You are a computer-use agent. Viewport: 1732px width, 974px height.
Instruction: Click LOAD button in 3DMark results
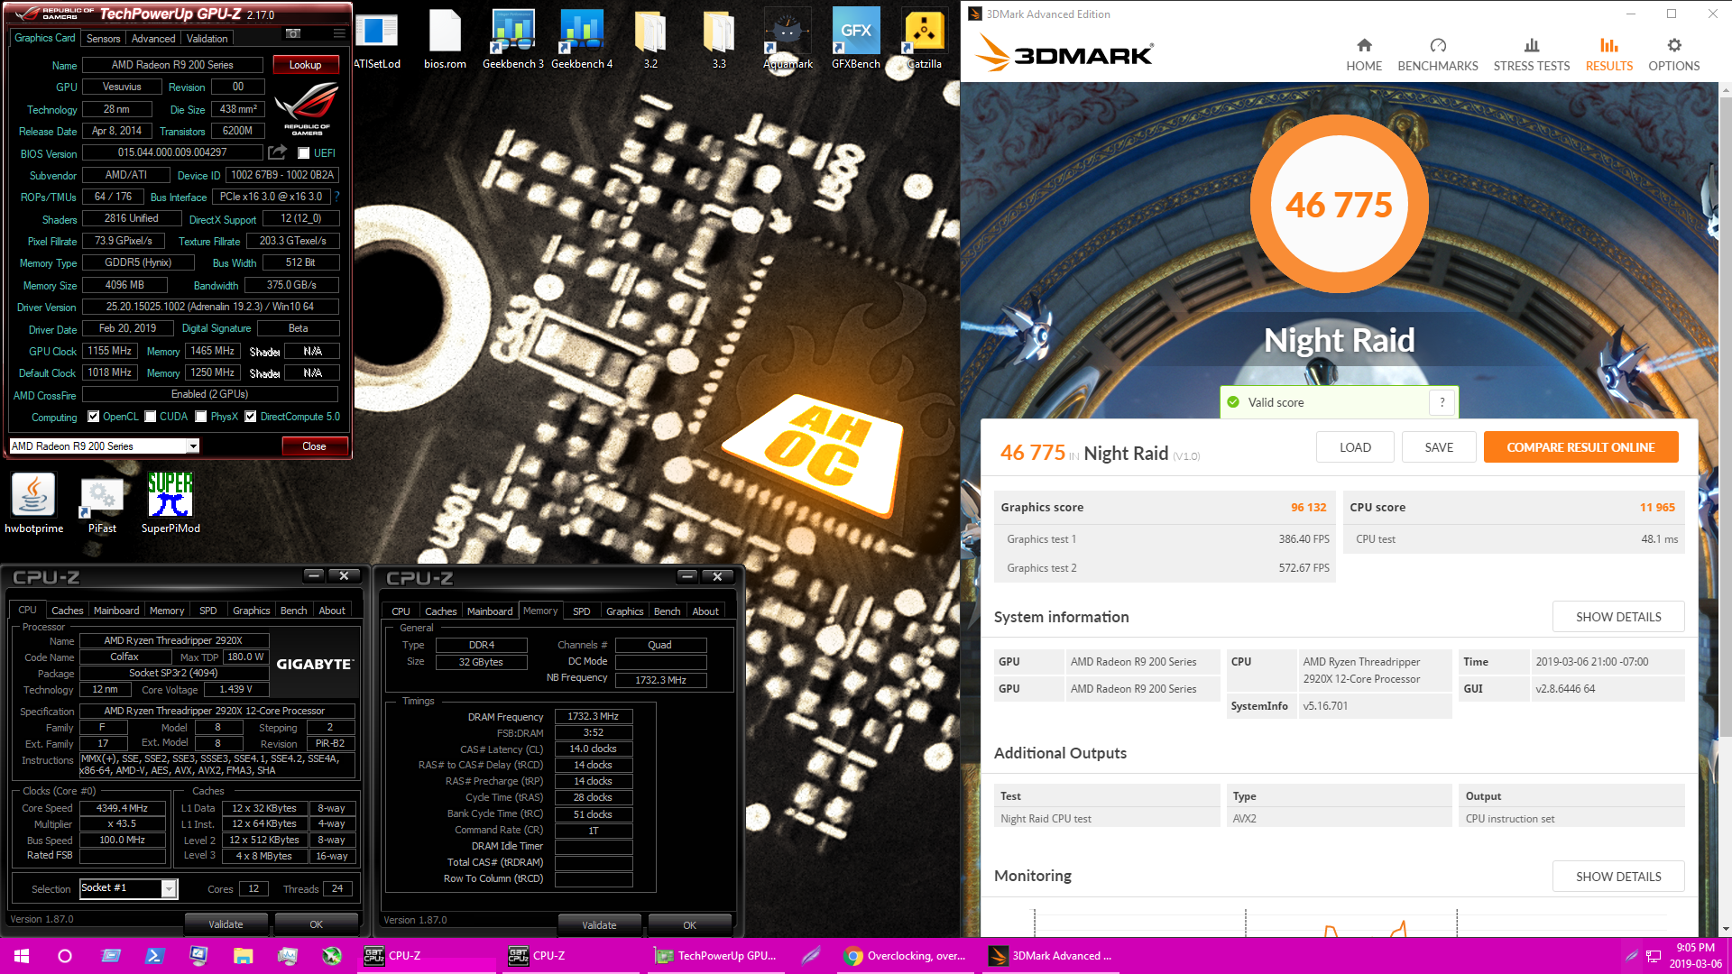pos(1355,447)
